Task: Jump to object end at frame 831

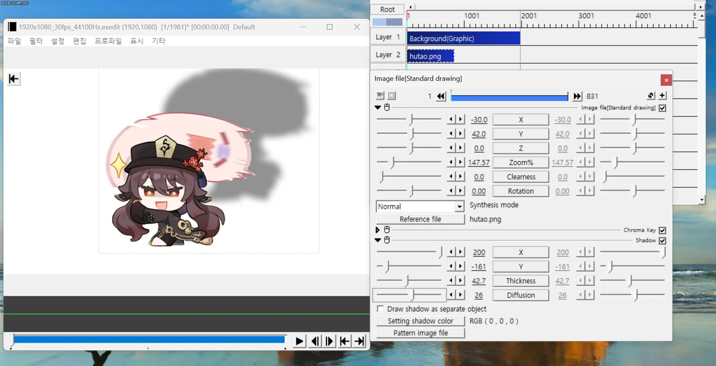Action: pos(577,96)
